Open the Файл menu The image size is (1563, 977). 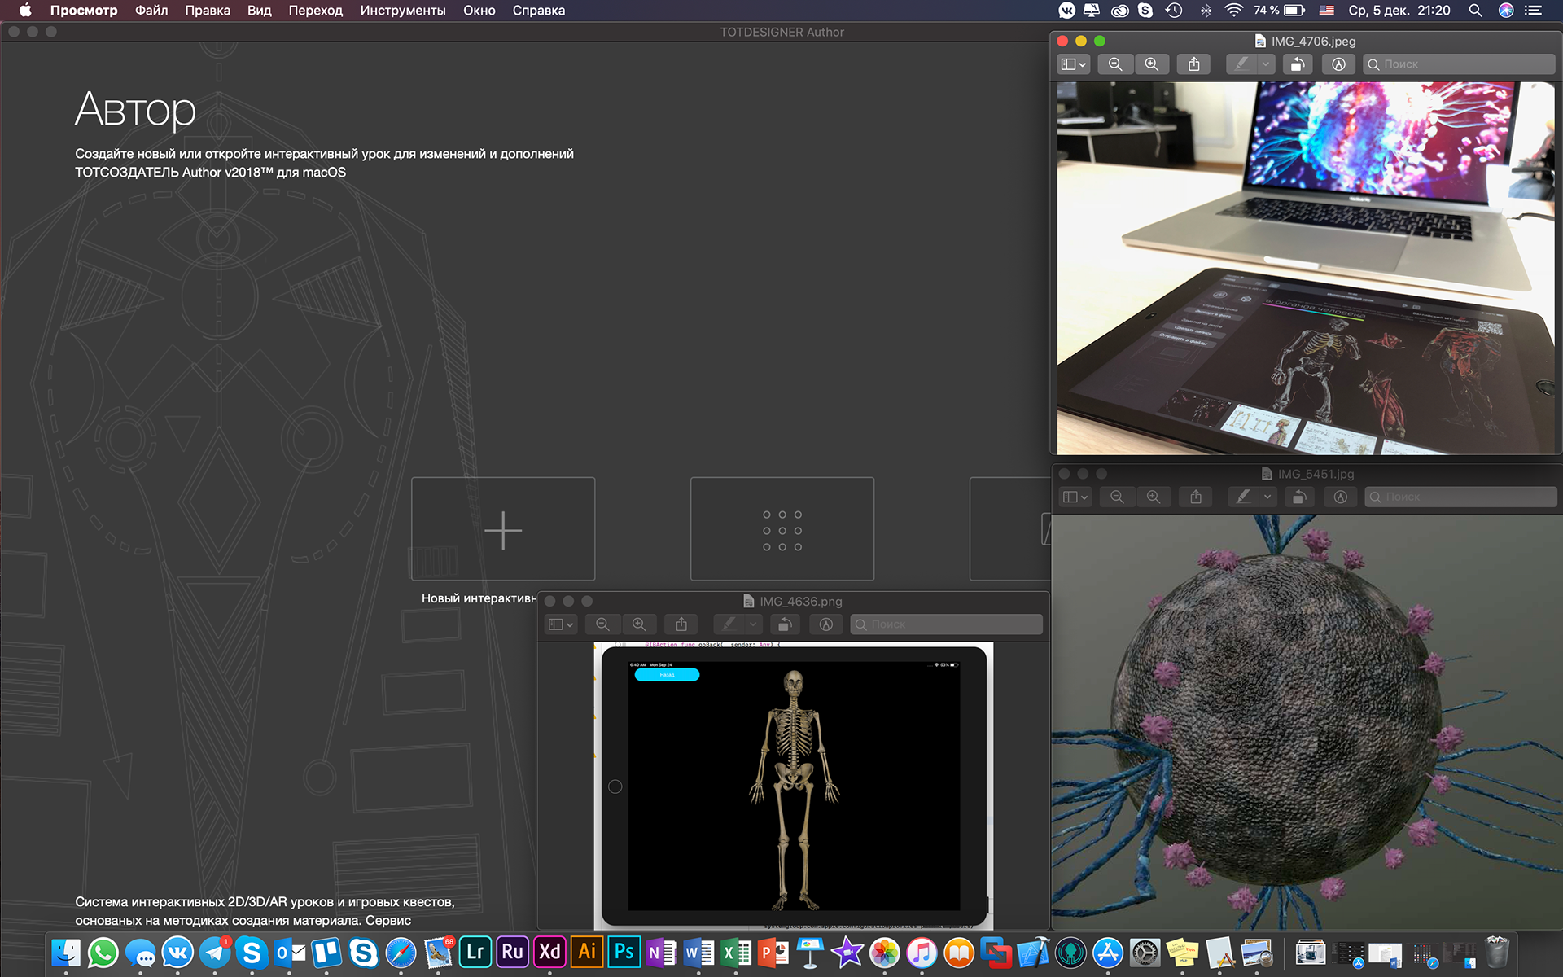coord(151,11)
